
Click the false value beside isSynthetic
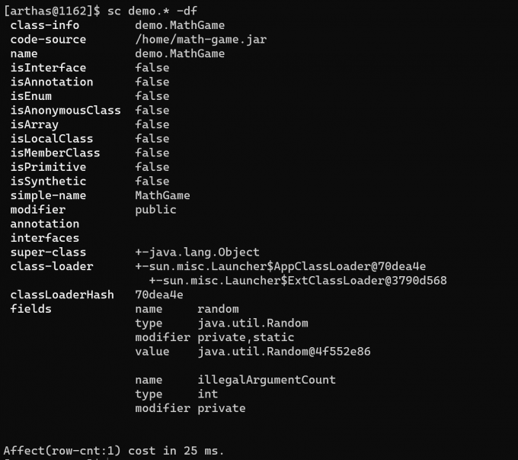coord(152,182)
